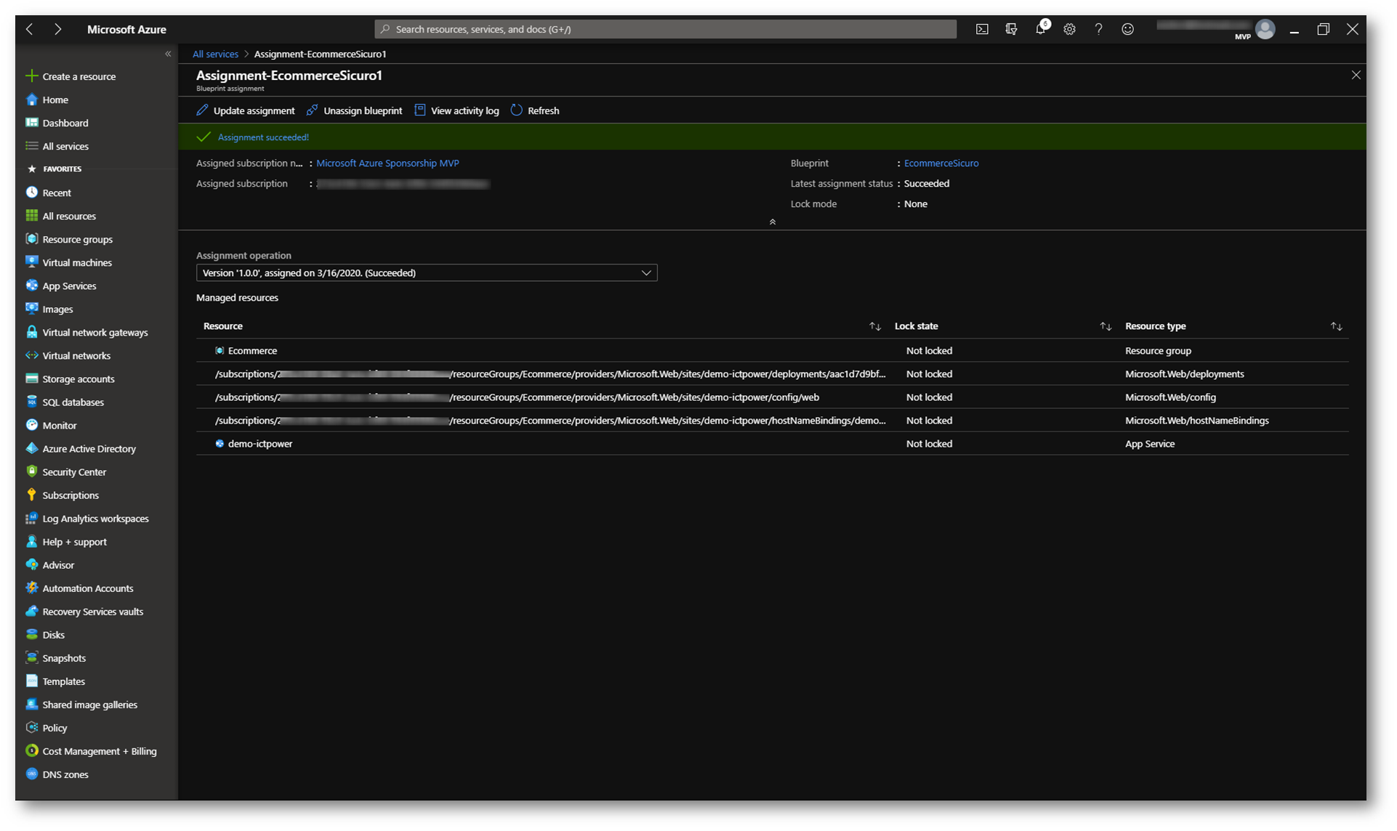
Task: Open DNS zones icon in sidebar
Action: coord(32,774)
